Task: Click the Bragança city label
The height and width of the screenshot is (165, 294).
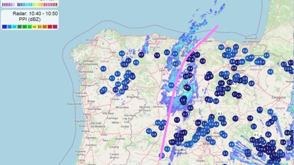Action: (133, 97)
